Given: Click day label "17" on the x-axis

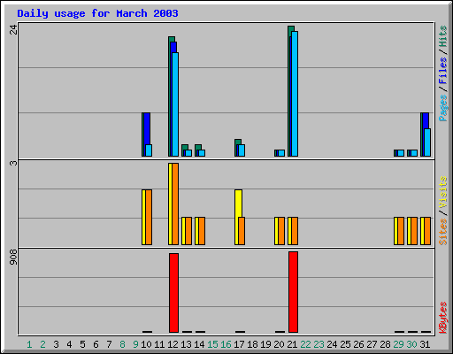Looking at the screenshot, I should click(x=239, y=344).
